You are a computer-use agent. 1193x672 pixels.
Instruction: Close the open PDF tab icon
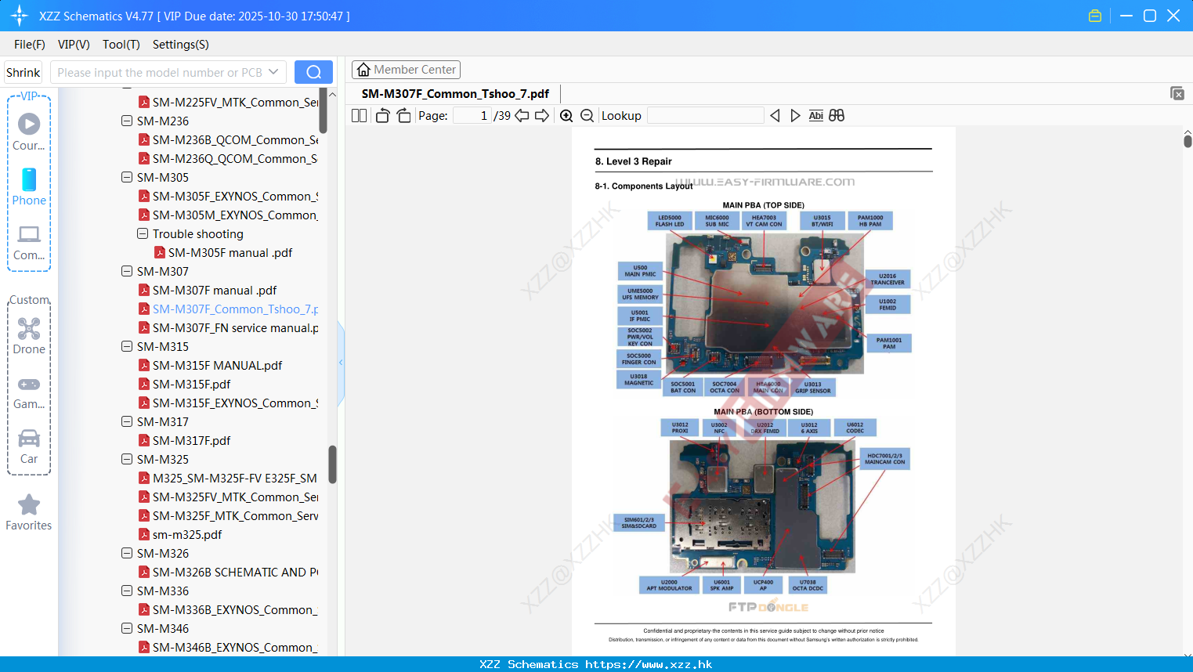(1177, 93)
